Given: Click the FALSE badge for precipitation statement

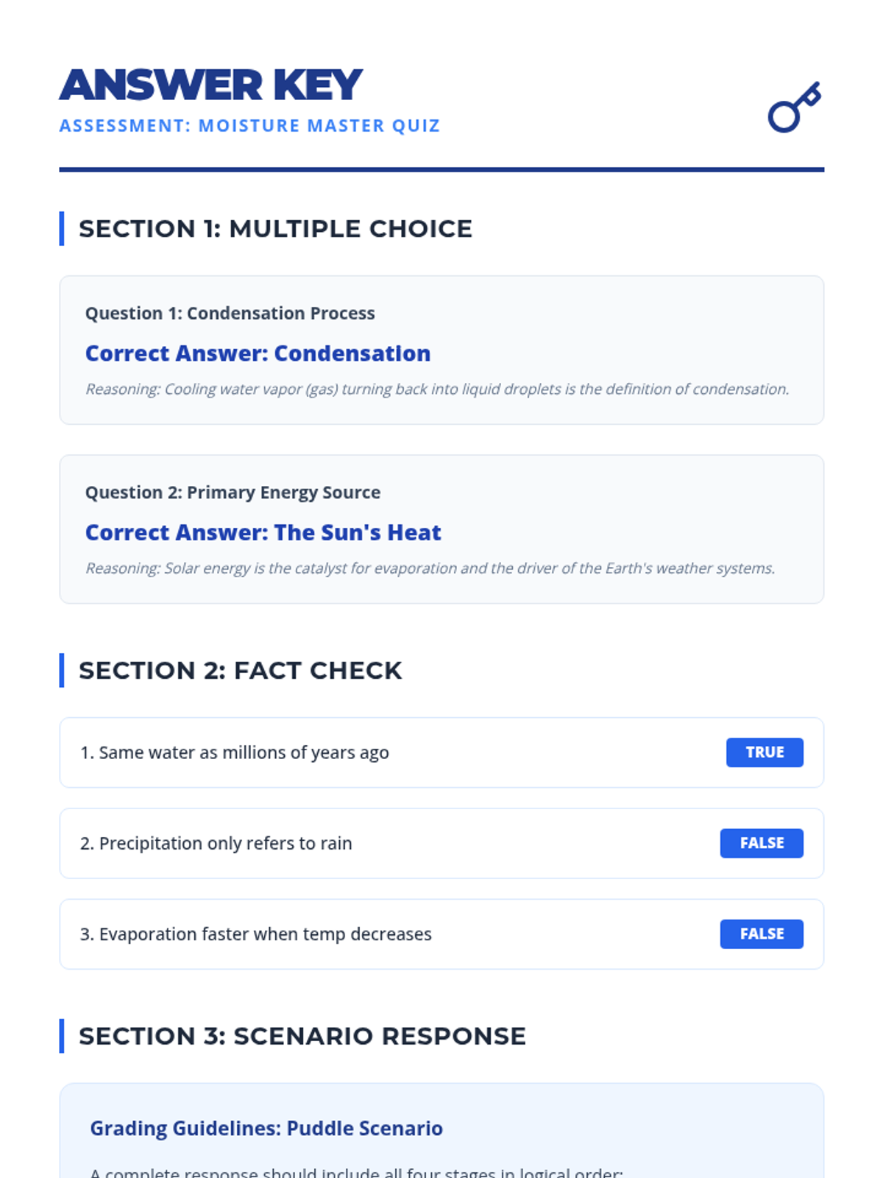Looking at the screenshot, I should point(762,843).
